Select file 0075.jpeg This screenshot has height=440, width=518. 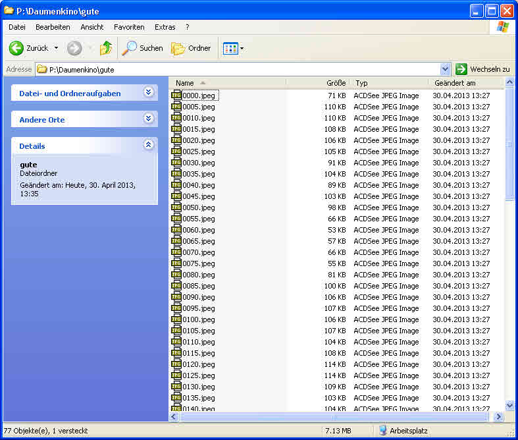(199, 263)
